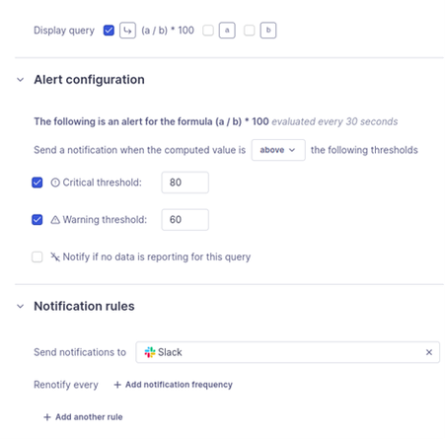
Task: Click the Critical threshold value field
Action: click(x=185, y=183)
